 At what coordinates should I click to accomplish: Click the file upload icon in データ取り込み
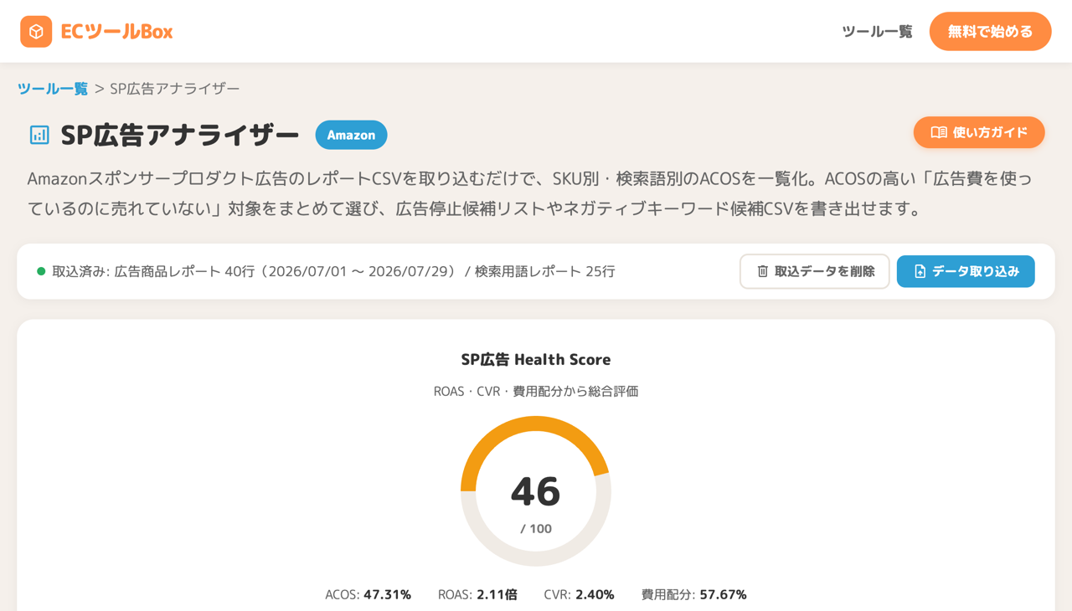point(920,271)
